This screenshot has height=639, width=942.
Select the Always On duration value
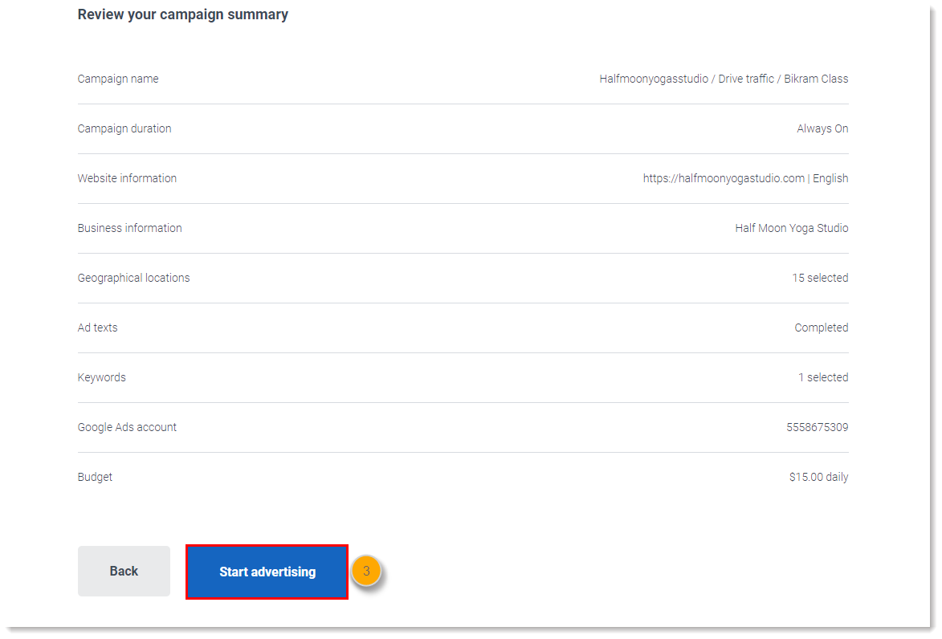coord(822,128)
